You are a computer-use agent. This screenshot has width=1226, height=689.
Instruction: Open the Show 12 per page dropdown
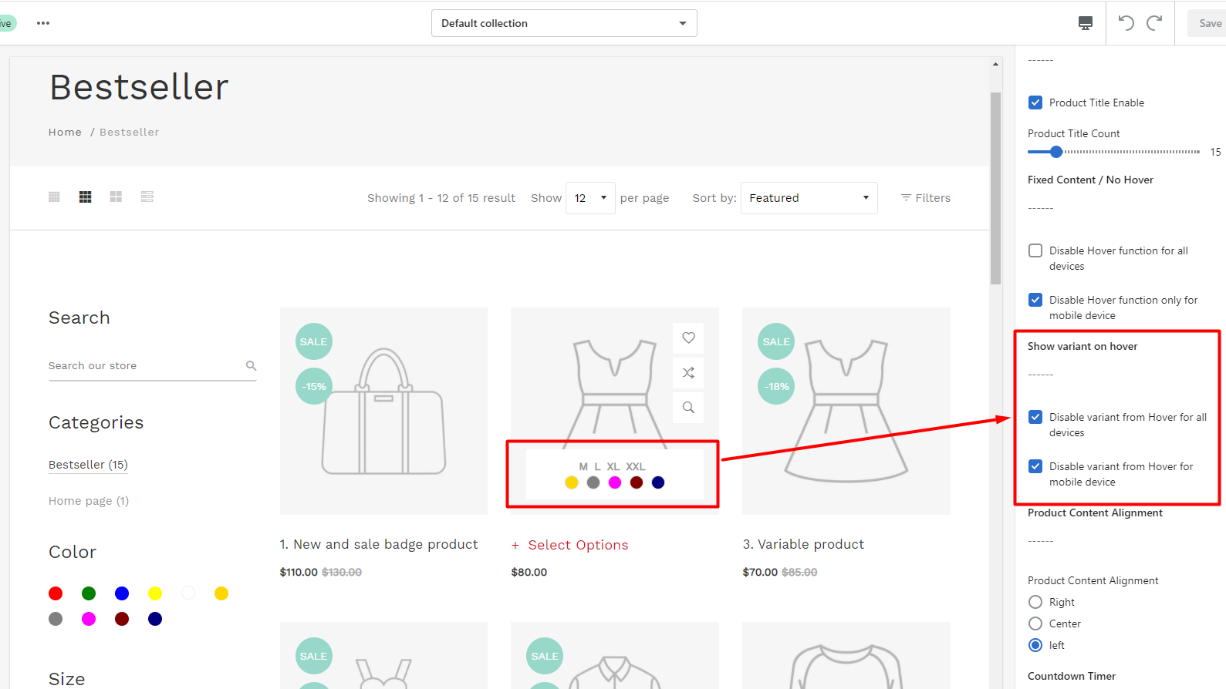point(590,198)
